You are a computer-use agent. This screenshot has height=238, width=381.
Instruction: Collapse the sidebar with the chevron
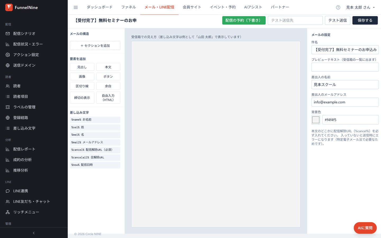(34, 233)
